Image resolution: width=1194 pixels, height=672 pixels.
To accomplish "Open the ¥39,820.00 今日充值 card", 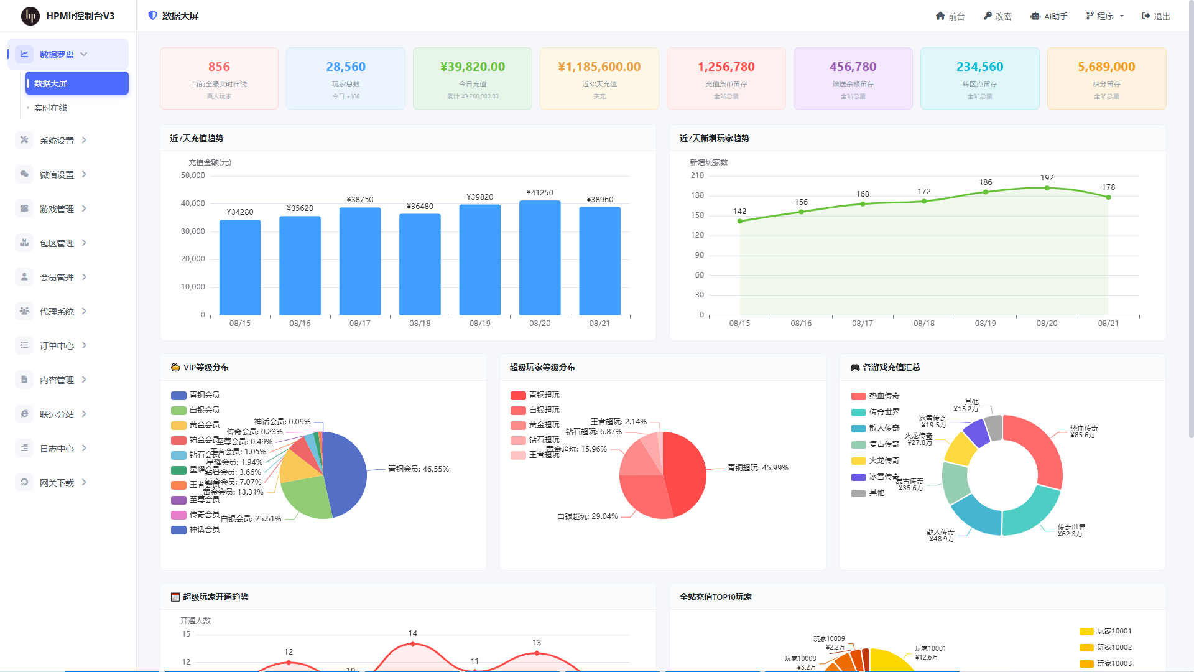I will click(473, 78).
